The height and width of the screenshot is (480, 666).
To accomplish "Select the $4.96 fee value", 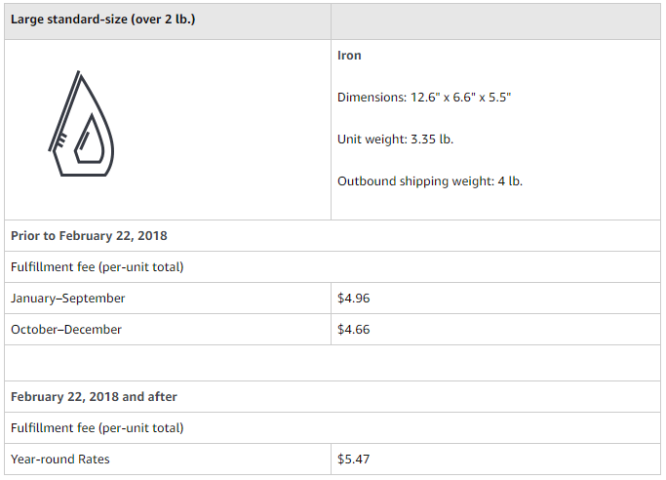I will click(353, 299).
